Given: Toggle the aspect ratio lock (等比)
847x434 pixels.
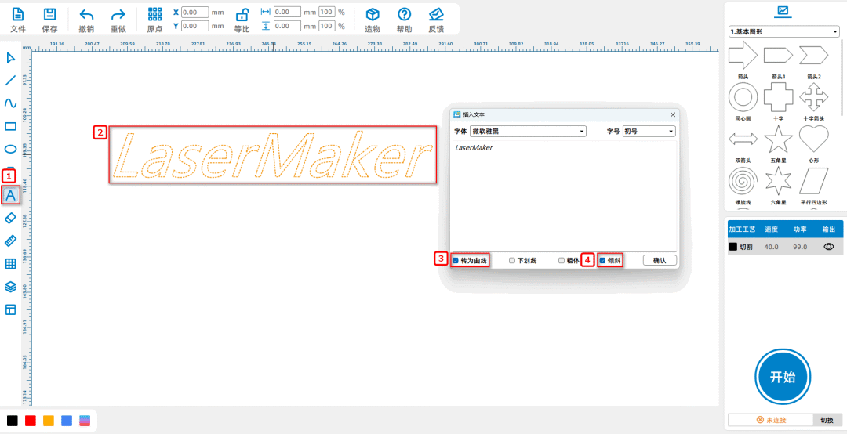Looking at the screenshot, I should (242, 14).
